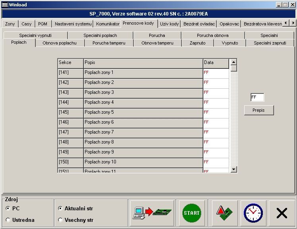Open the Porucha tamperu tab

click(109, 43)
